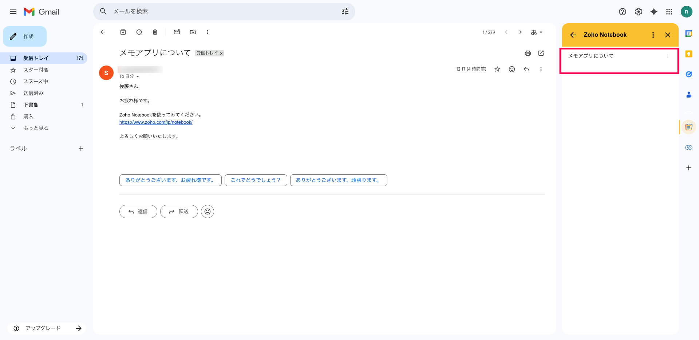Image resolution: width=699 pixels, height=340 pixels.
Task: Report this email as spam
Action: pos(139,32)
